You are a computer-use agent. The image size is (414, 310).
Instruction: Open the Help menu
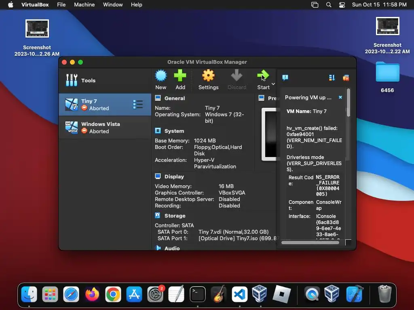click(137, 5)
